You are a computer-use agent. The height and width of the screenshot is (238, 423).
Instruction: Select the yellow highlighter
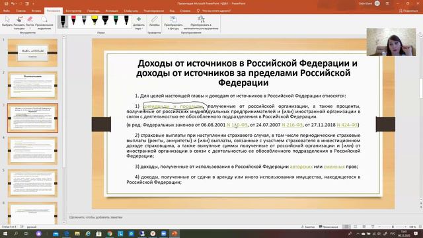coord(95,20)
